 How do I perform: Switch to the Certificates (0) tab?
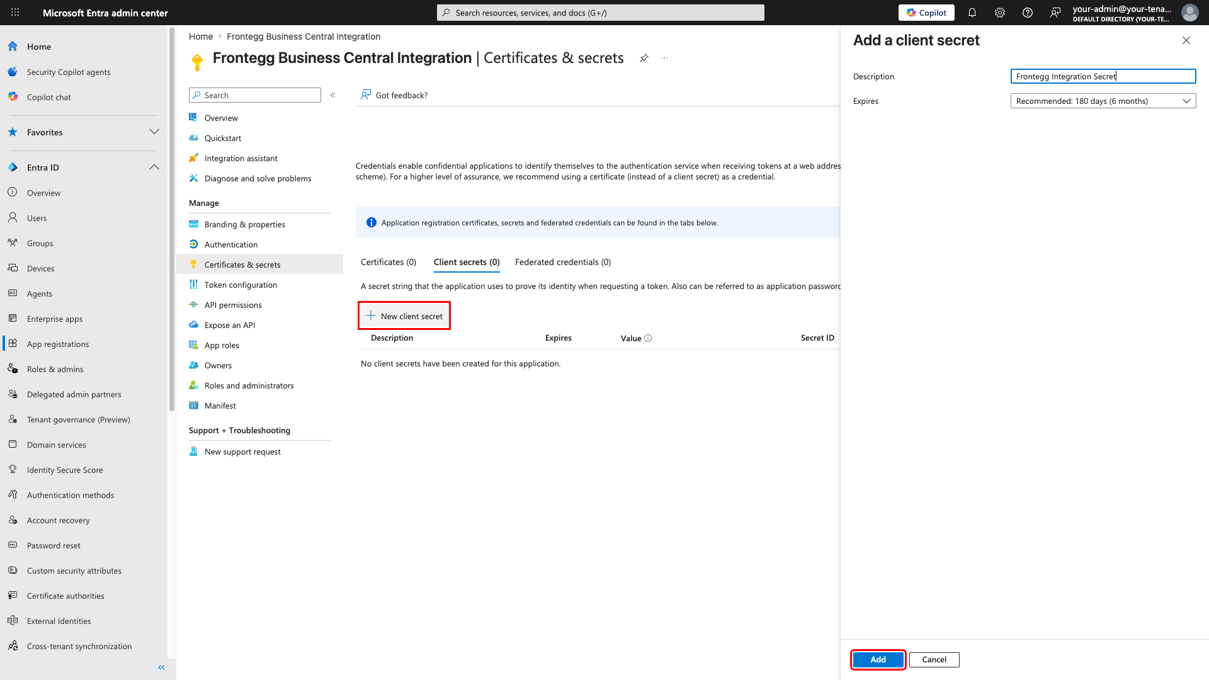[x=389, y=263]
